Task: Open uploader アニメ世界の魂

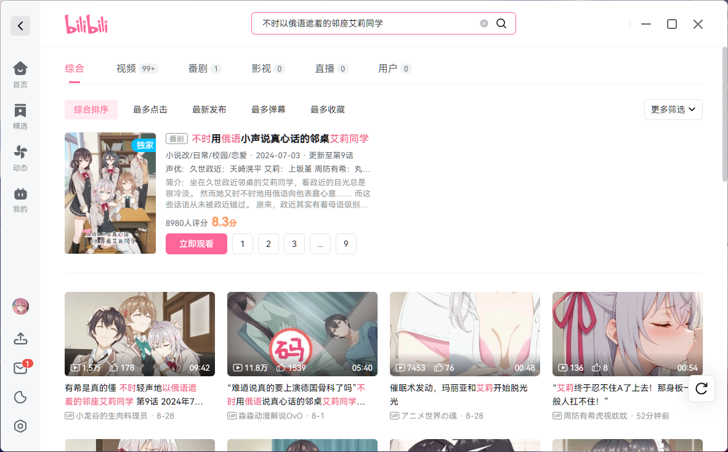Action: [x=429, y=416]
